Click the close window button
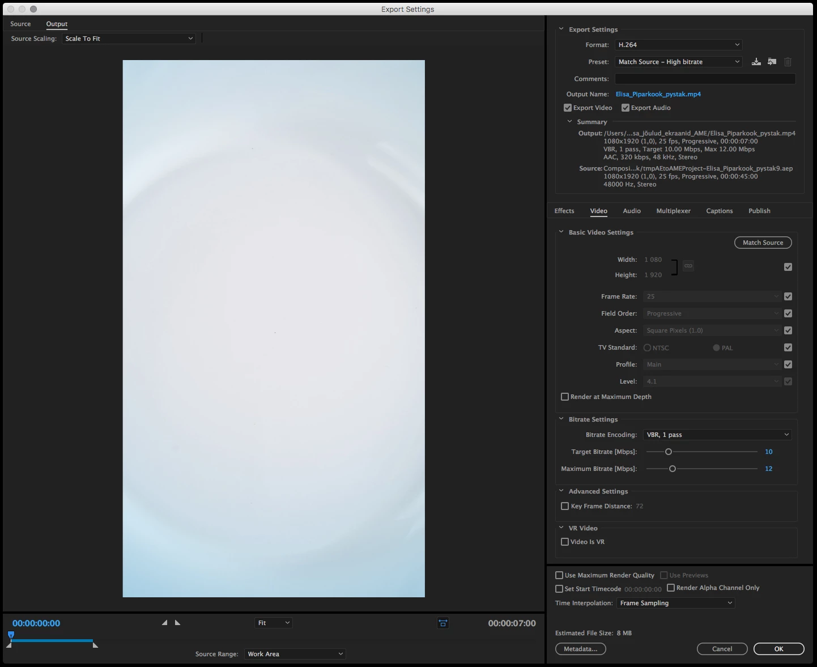Viewport: 817px width, 667px height. [11, 9]
